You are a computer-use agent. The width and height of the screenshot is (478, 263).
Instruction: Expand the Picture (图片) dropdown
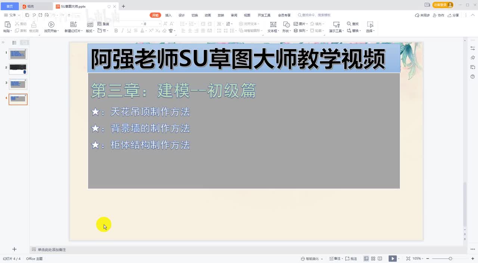(301, 24)
